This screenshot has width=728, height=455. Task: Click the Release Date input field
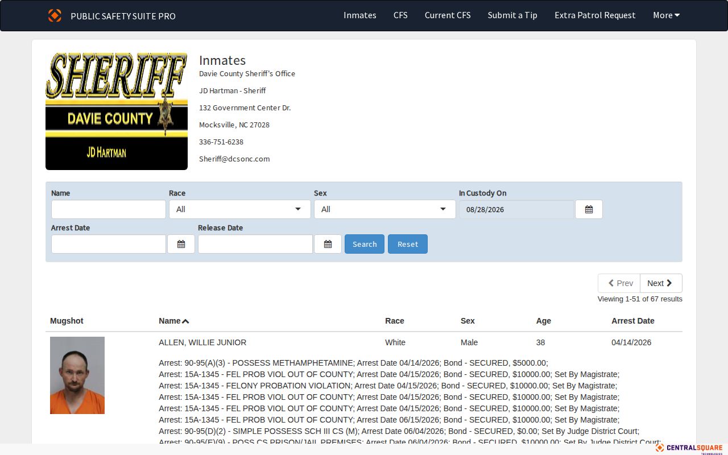tap(255, 244)
